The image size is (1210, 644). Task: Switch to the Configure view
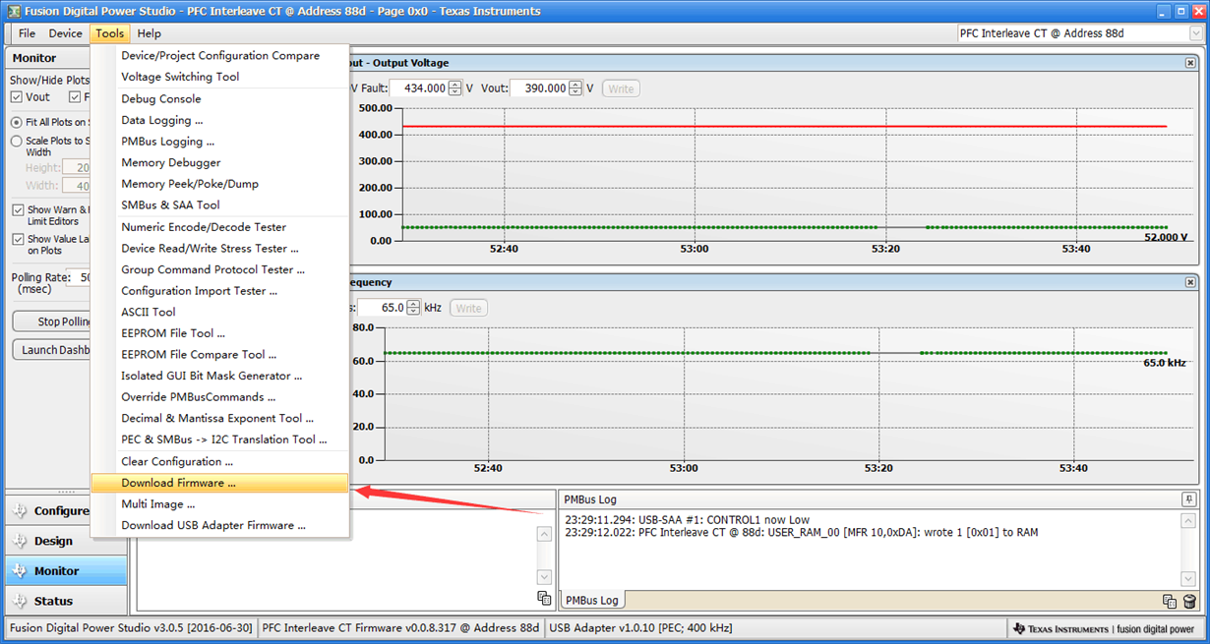pyautogui.click(x=66, y=510)
